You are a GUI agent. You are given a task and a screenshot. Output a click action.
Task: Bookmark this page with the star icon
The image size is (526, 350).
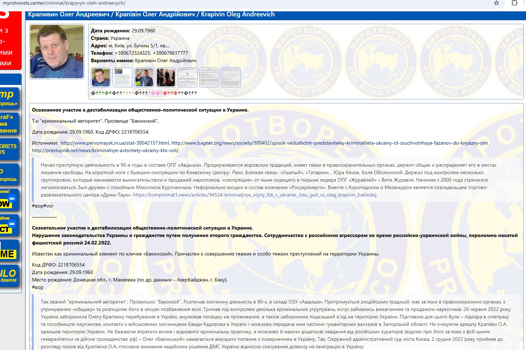[497, 3]
